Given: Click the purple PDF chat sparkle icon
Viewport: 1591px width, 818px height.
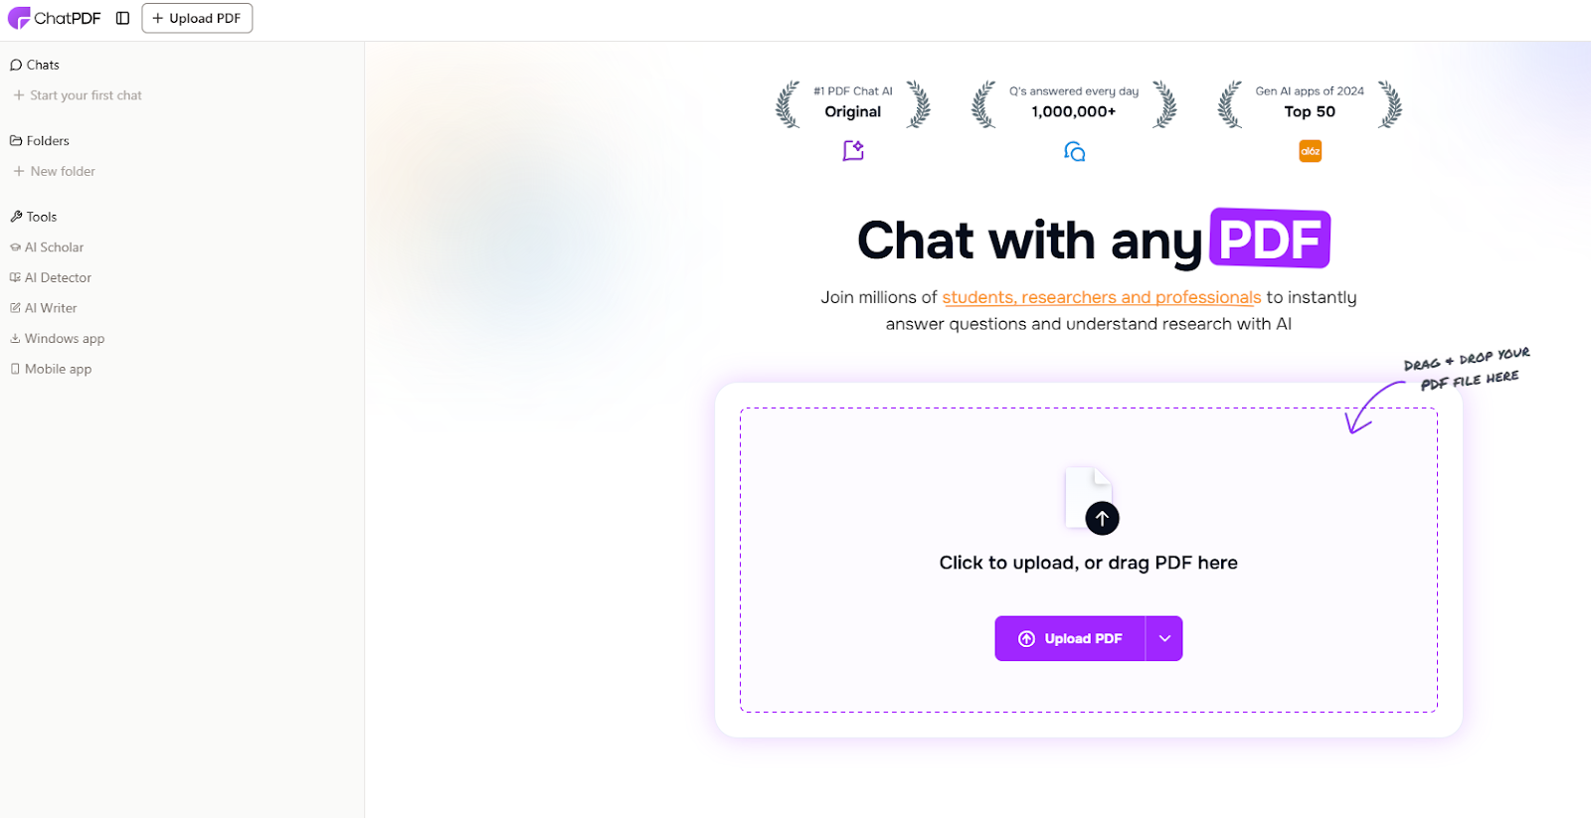Looking at the screenshot, I should pos(853,151).
